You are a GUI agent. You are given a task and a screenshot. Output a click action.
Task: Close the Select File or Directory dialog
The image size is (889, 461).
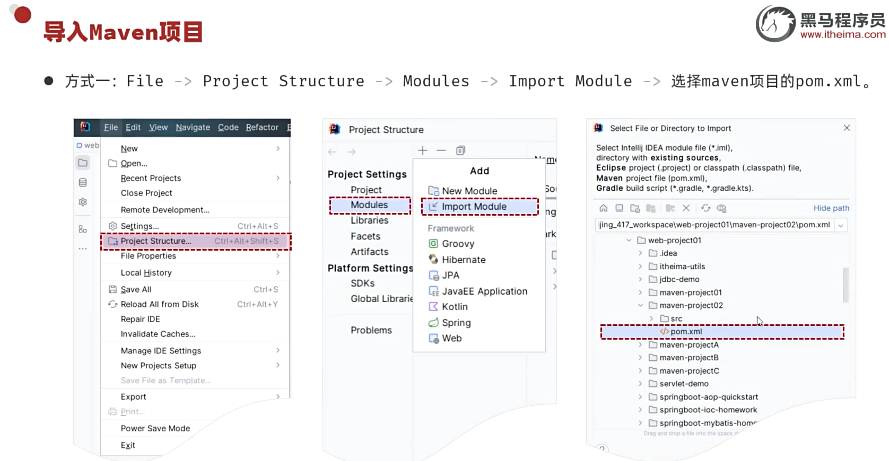(x=847, y=128)
